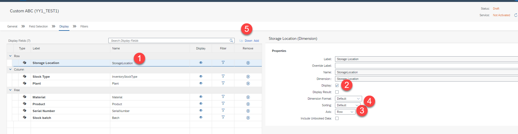Remove the Material field

pyautogui.click(x=248, y=97)
